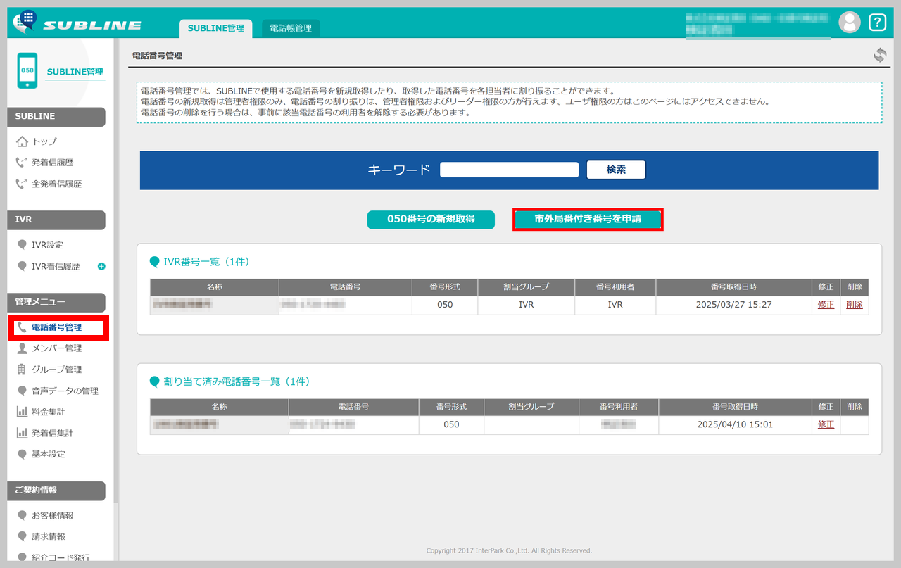This screenshot has width=901, height=568.
Task: Open トップ in the sidebar
Action: (44, 141)
